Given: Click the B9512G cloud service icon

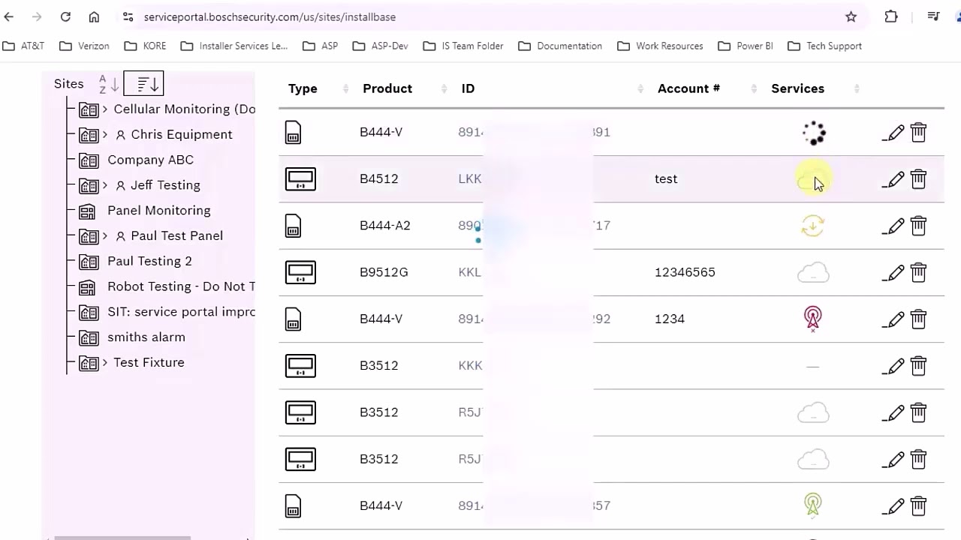Looking at the screenshot, I should pyautogui.click(x=813, y=272).
